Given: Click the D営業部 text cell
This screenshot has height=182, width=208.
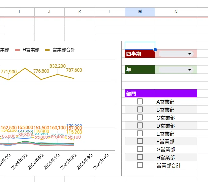Looking at the screenshot, I should tap(176, 126).
